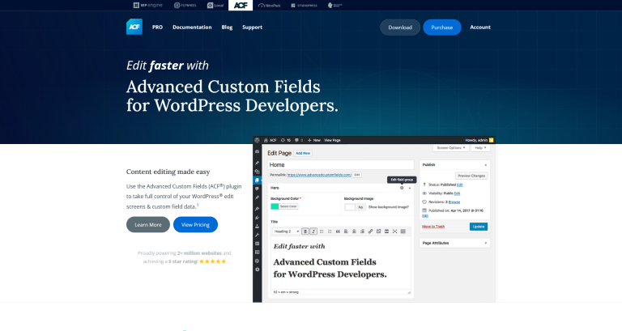Open the Tools wrench icon in sidebar
Viewport: 622px width, 331px height.
tap(257, 235)
